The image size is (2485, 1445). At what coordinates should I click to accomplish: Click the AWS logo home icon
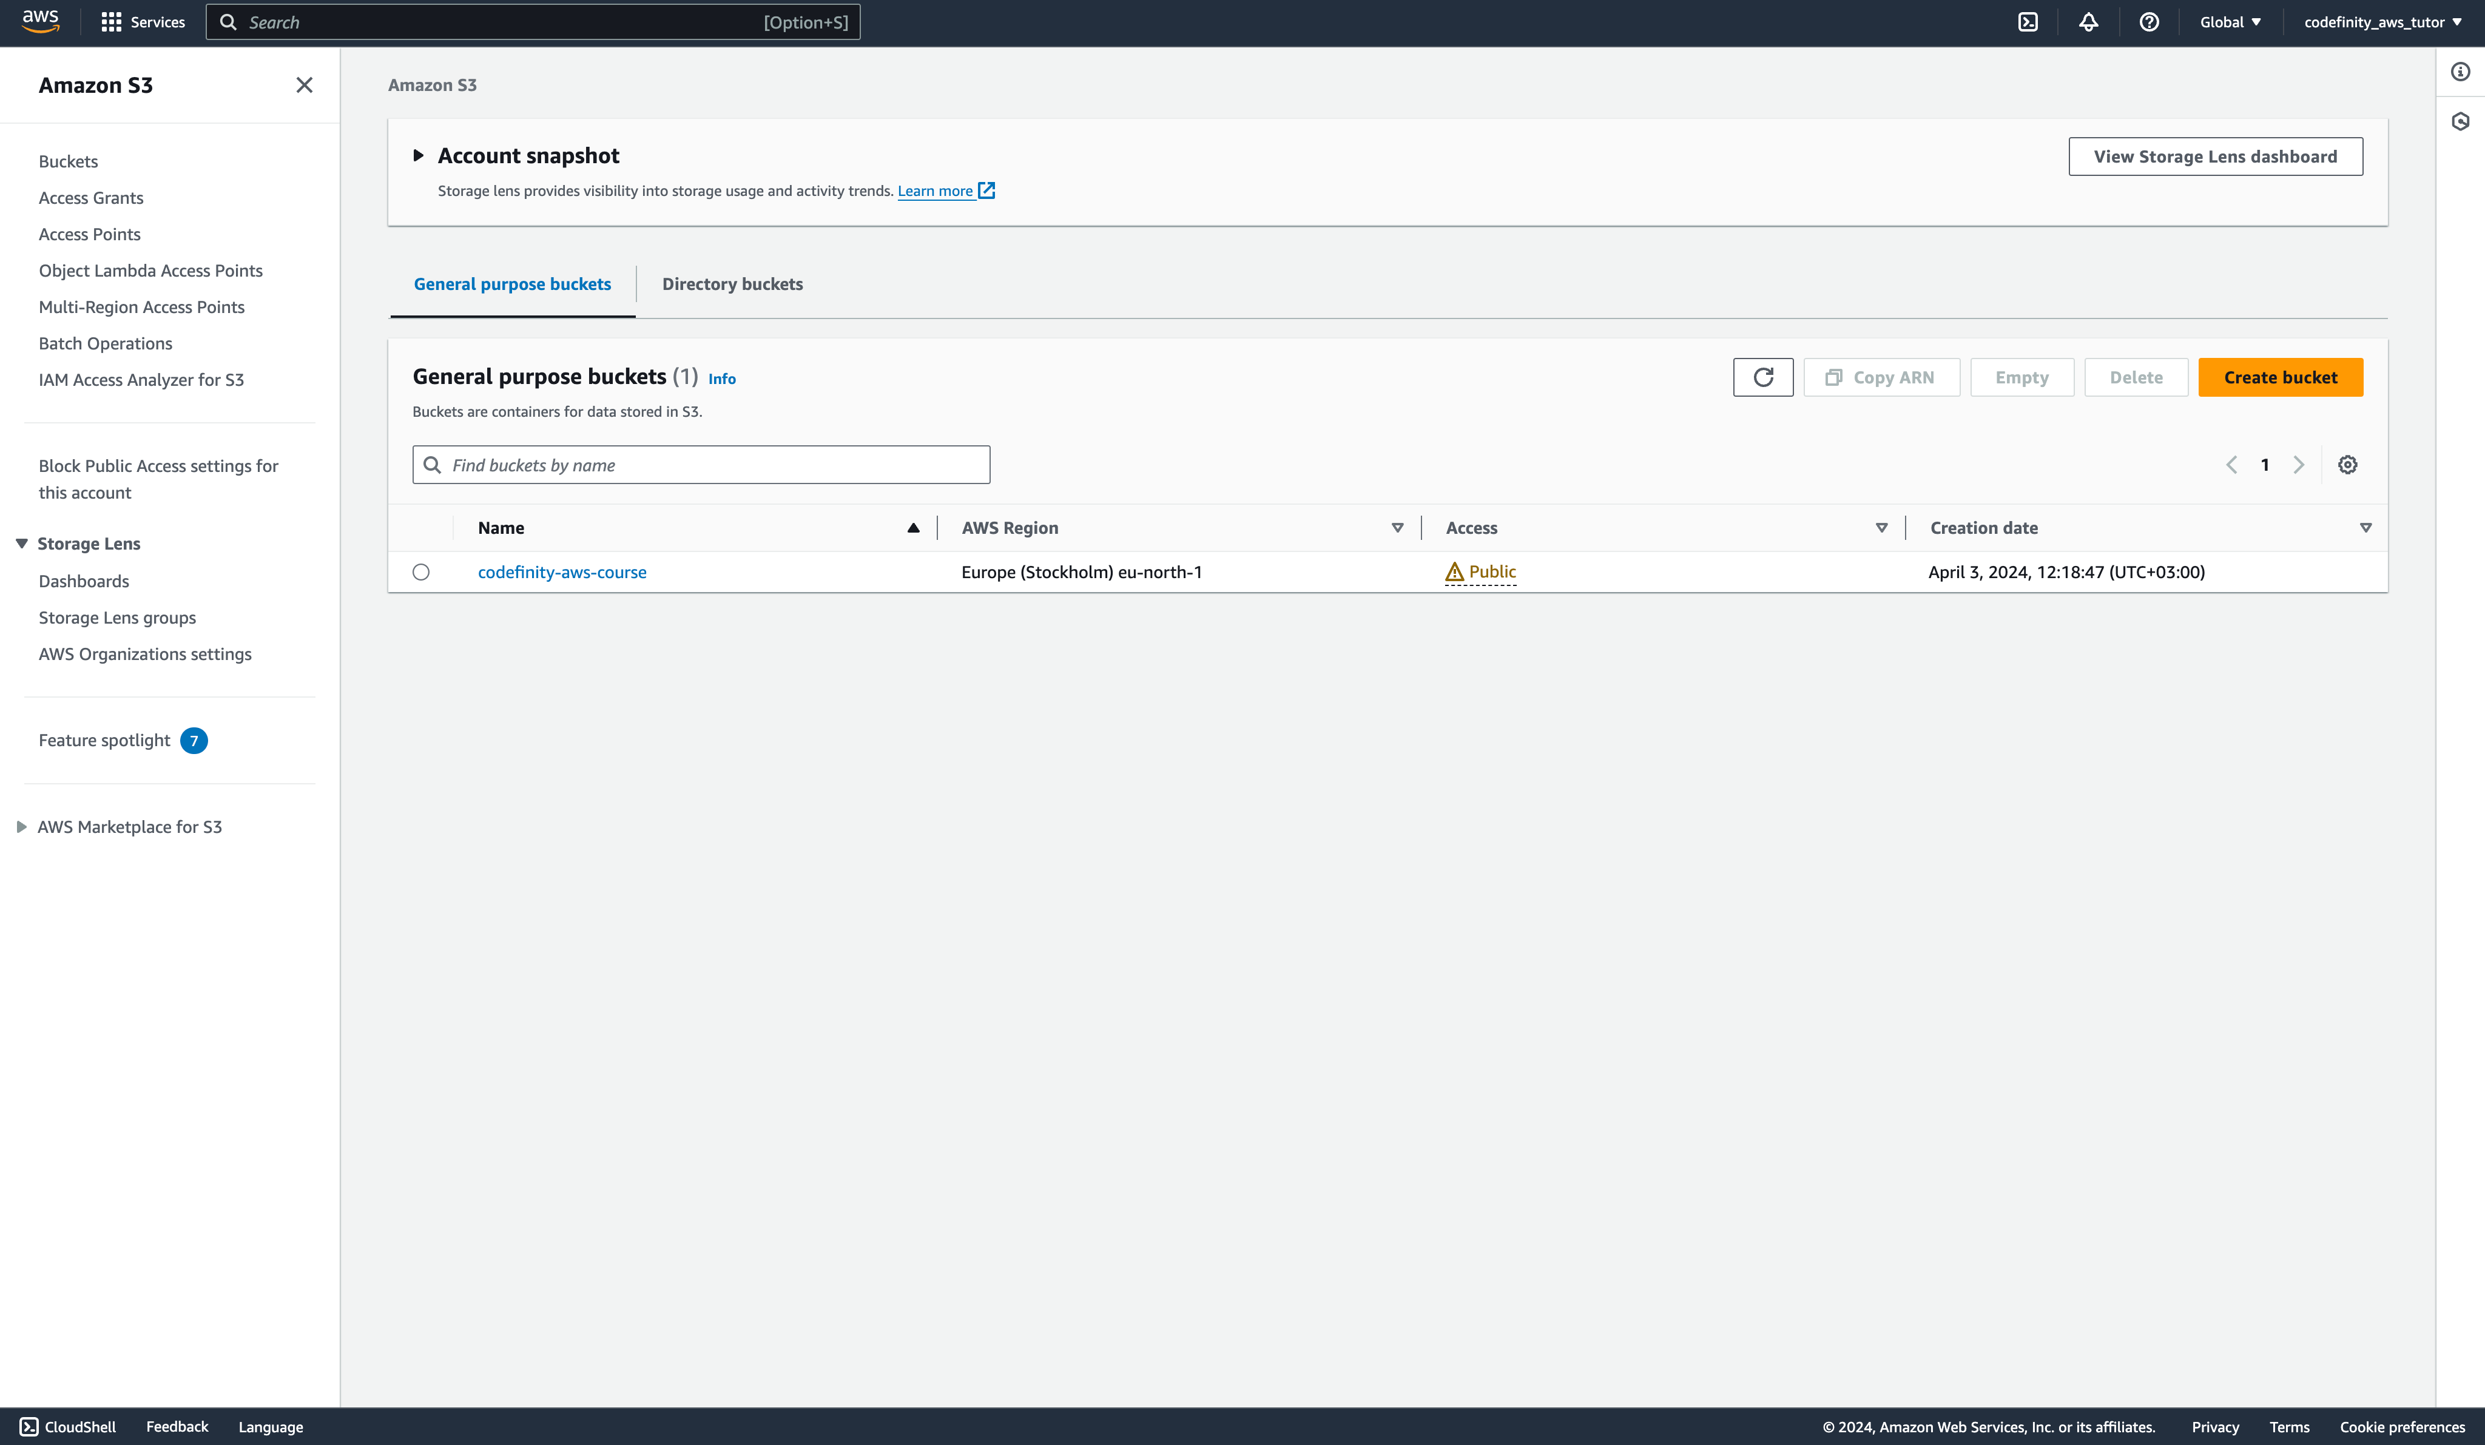click(x=41, y=22)
